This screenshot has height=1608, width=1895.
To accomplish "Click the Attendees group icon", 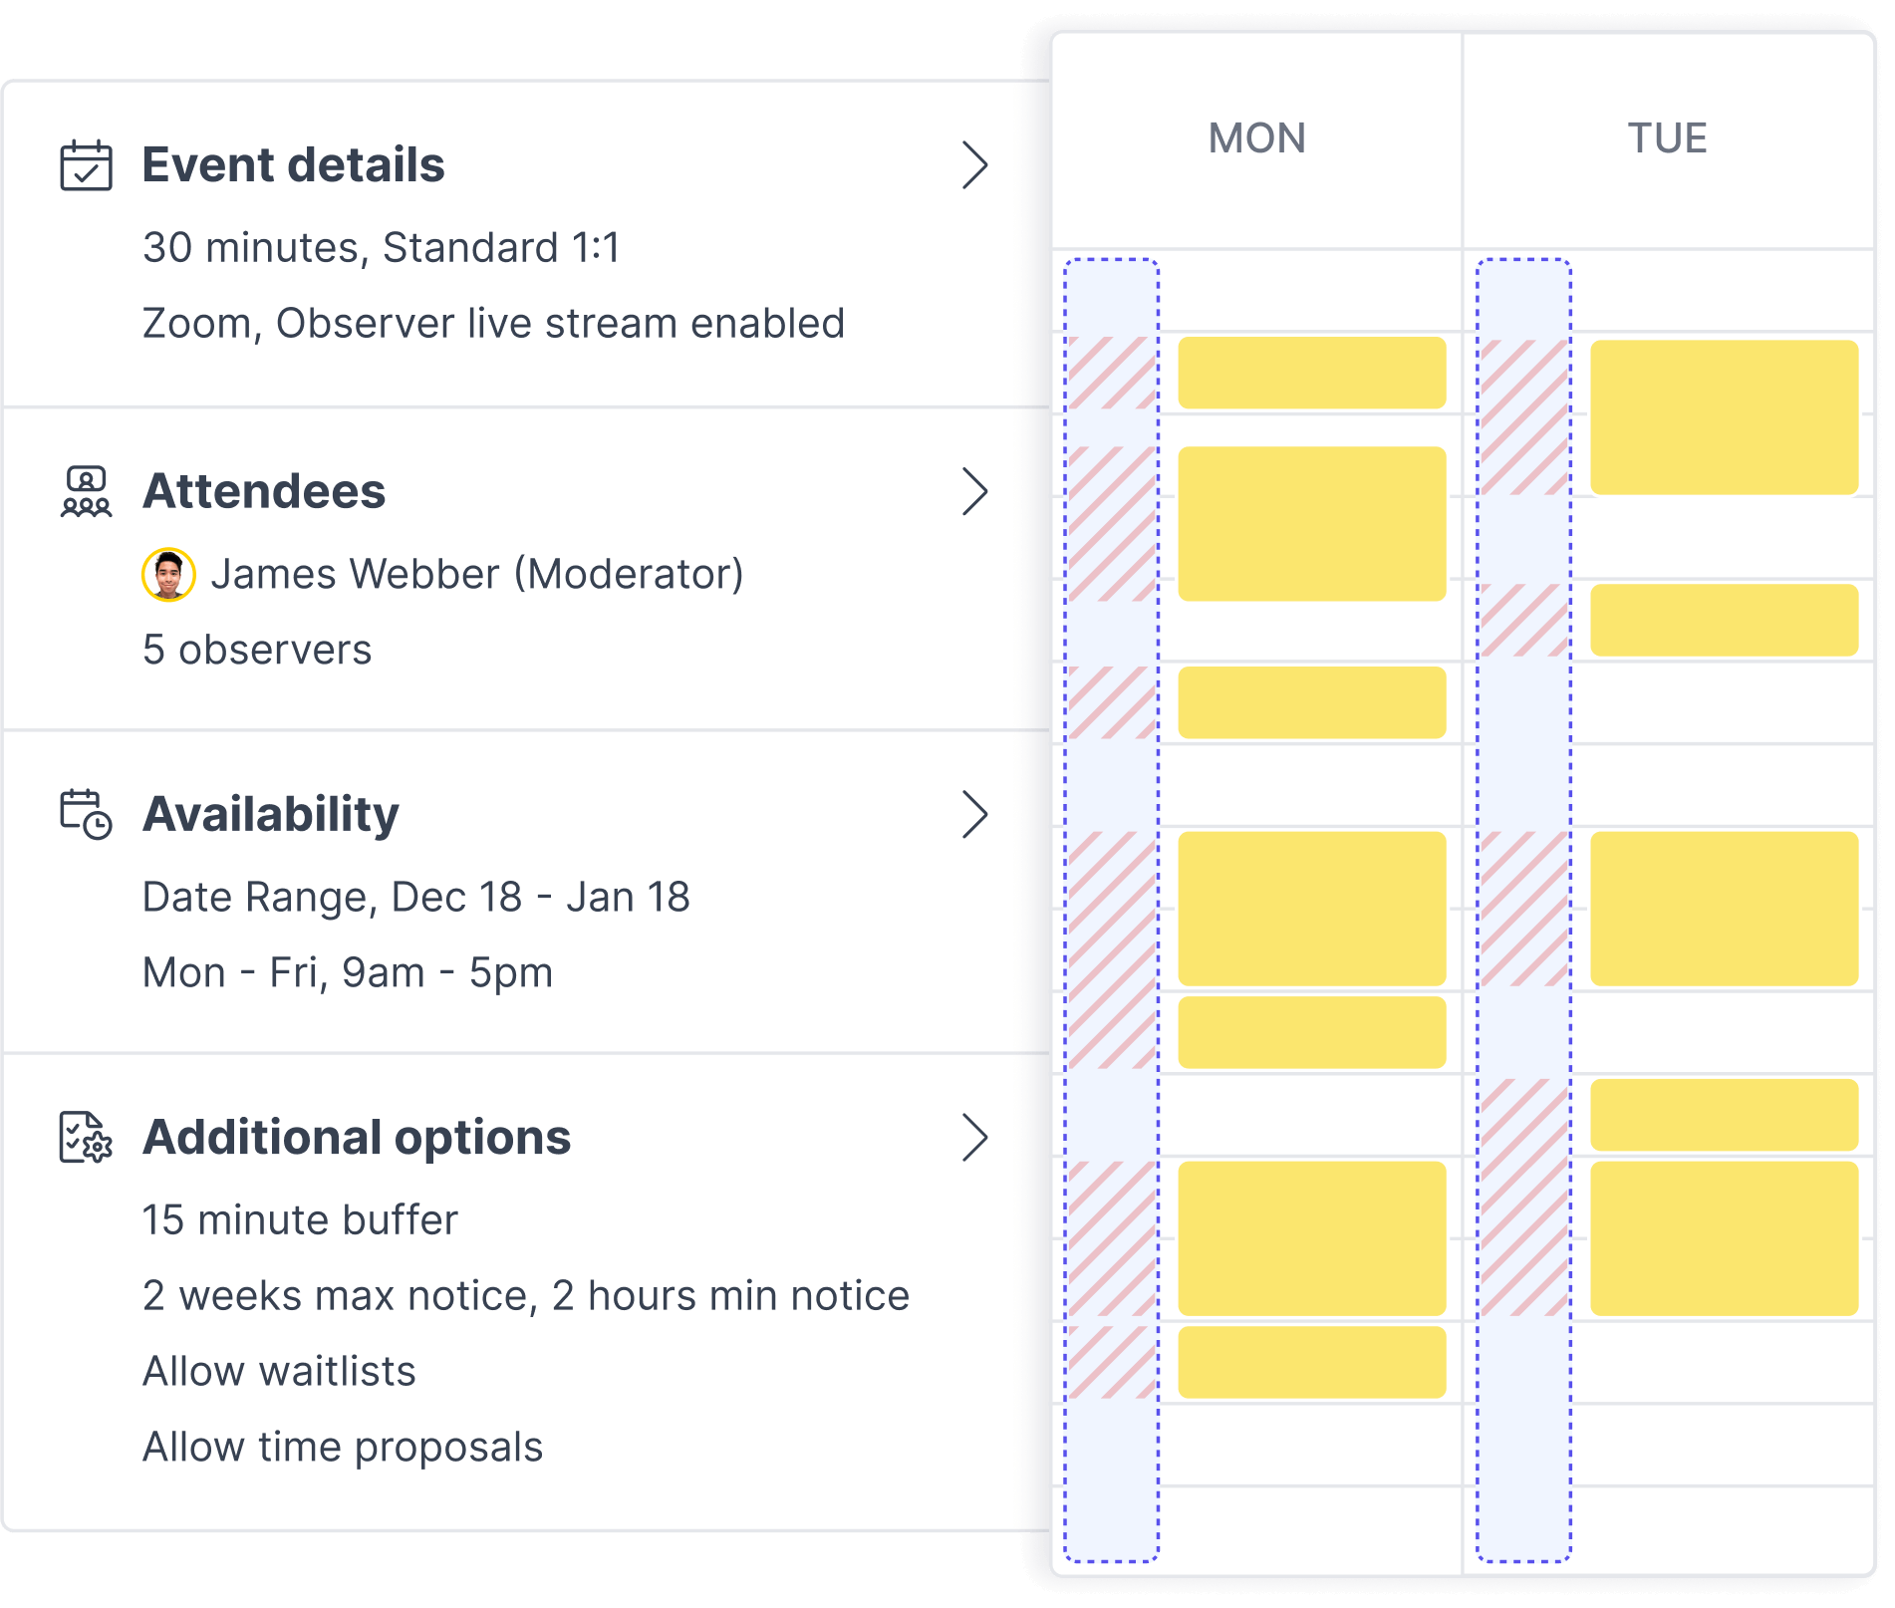I will click(x=86, y=491).
